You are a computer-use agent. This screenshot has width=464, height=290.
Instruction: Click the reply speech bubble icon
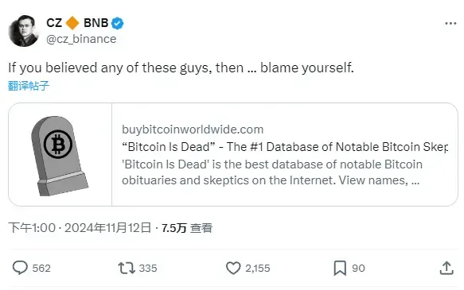pos(20,268)
